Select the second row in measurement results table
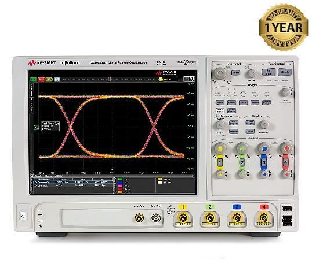The width and height of the screenshot is (312, 260). [73, 185]
